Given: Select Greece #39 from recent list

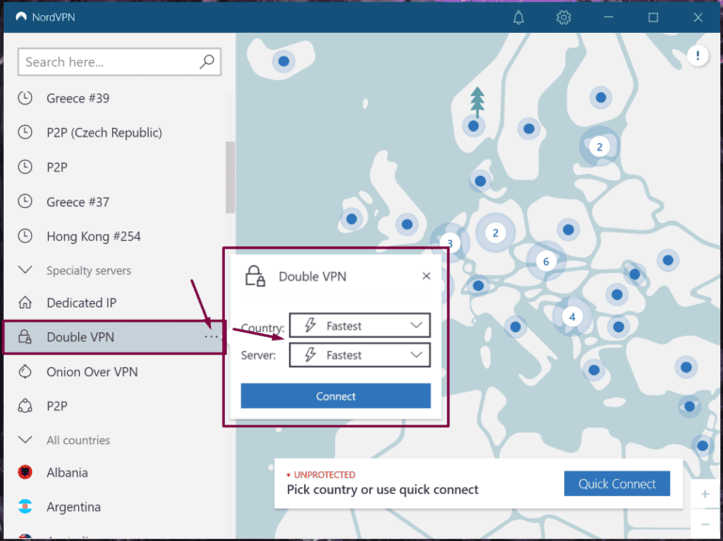Looking at the screenshot, I should pos(78,98).
